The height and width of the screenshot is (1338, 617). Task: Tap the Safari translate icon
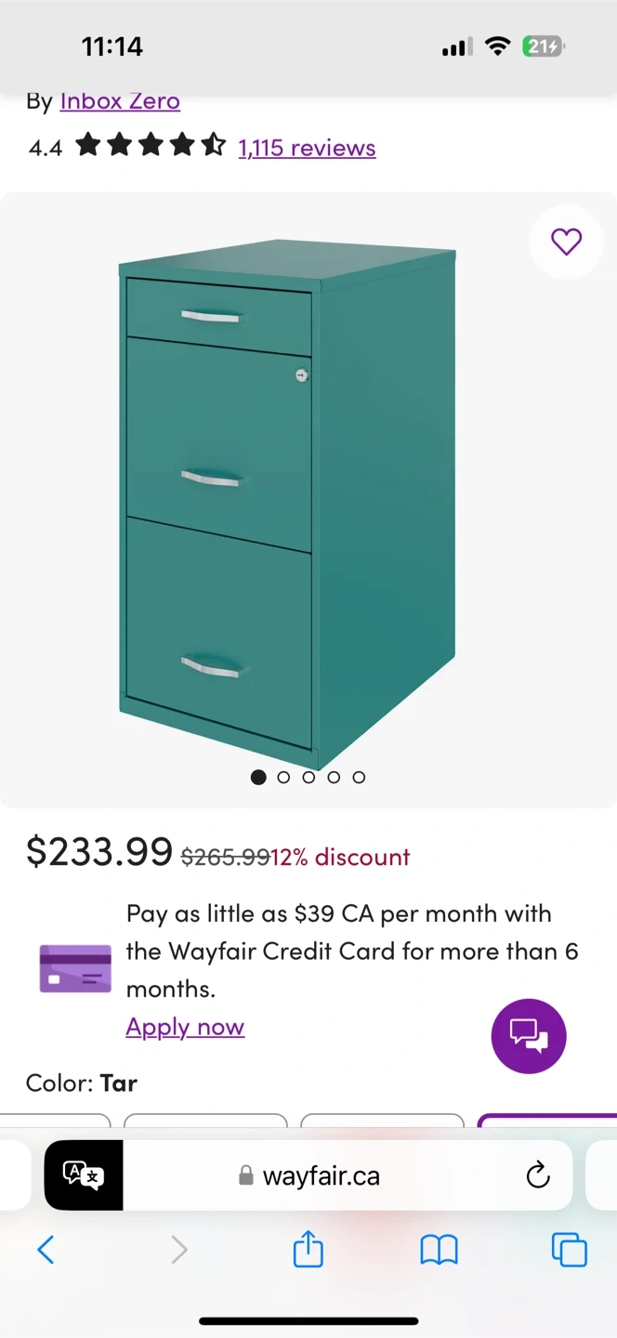84,1175
